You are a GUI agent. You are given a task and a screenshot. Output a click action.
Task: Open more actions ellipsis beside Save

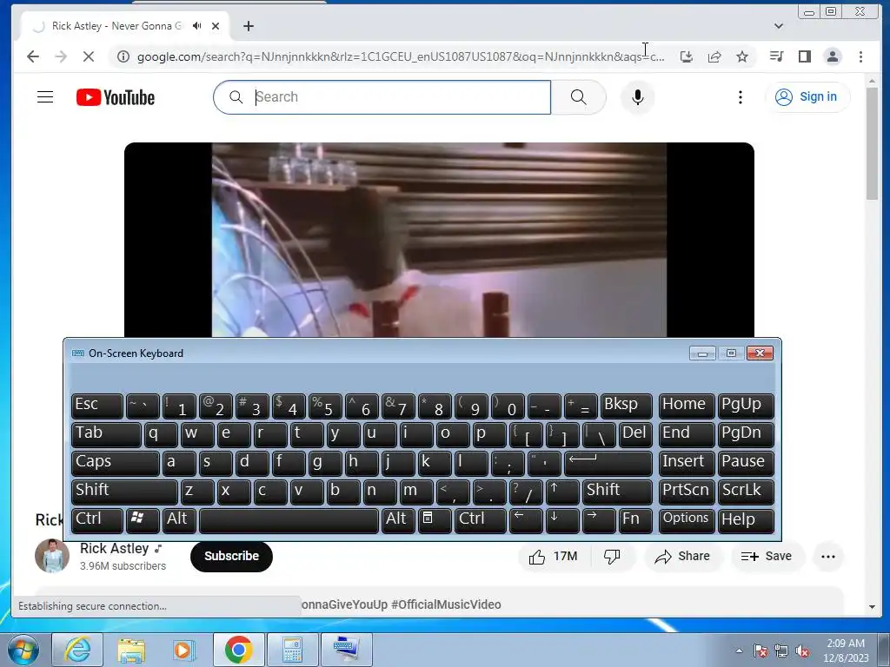pyautogui.click(x=827, y=557)
